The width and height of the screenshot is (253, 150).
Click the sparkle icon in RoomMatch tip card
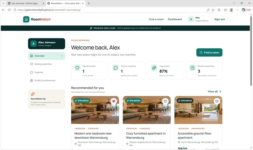click(33, 94)
